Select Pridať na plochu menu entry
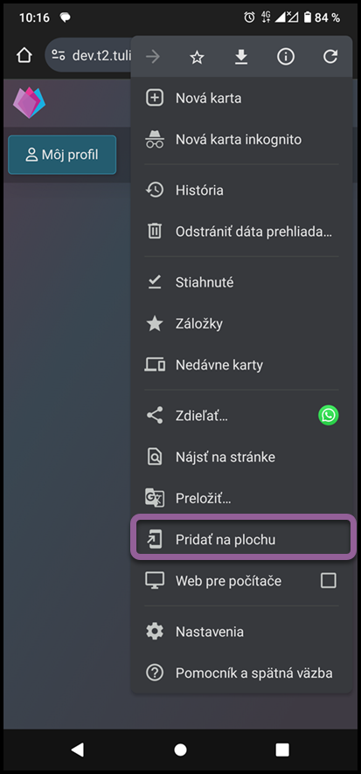This screenshot has height=774, width=361. point(243,540)
